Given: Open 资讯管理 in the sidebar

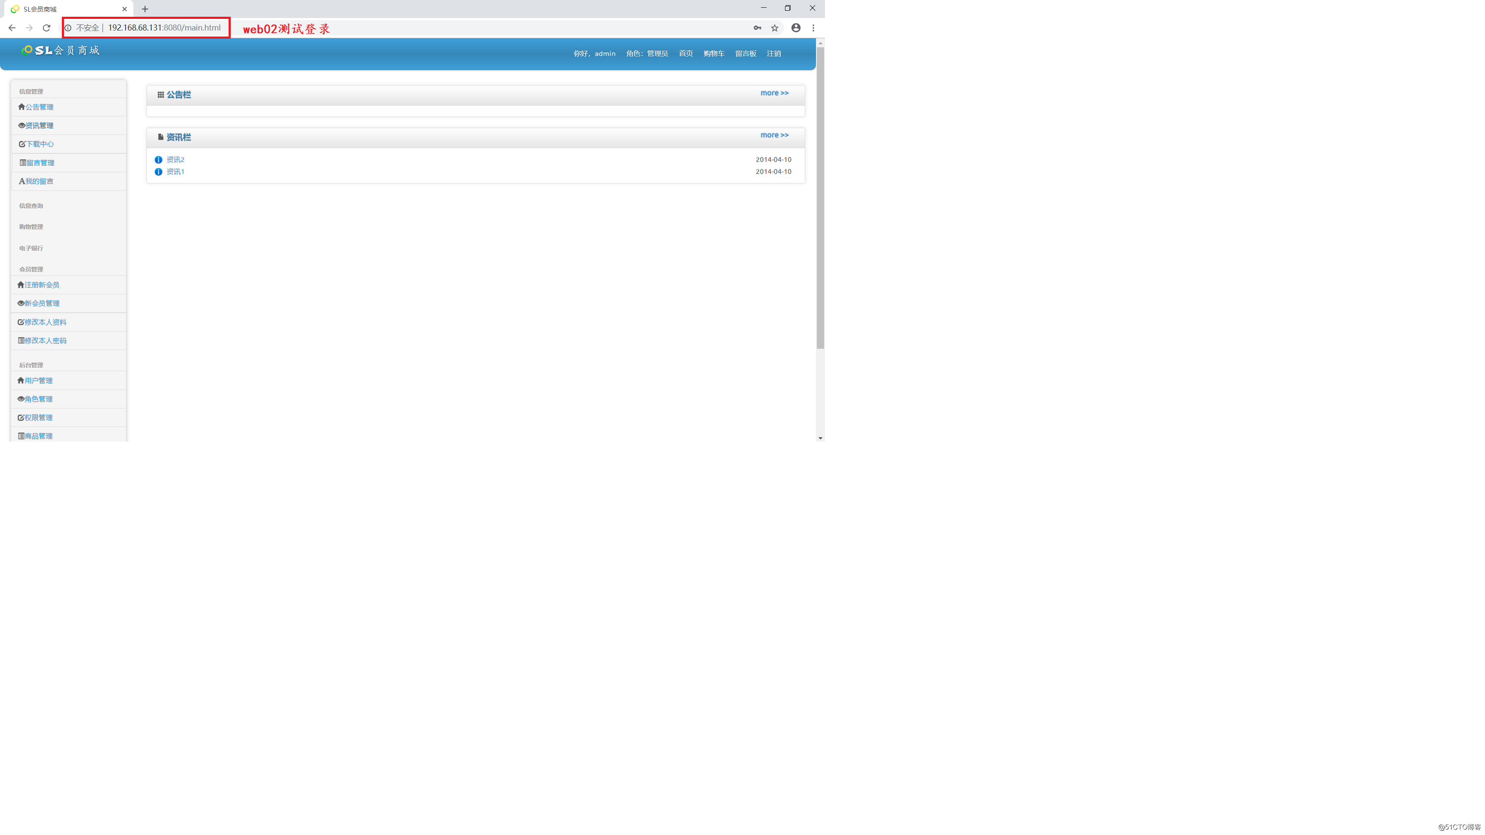Looking at the screenshot, I should coord(69,125).
